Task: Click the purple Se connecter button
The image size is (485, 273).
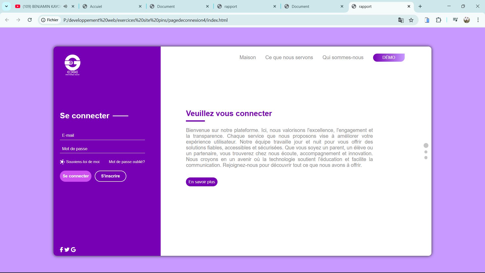Action: click(x=76, y=176)
